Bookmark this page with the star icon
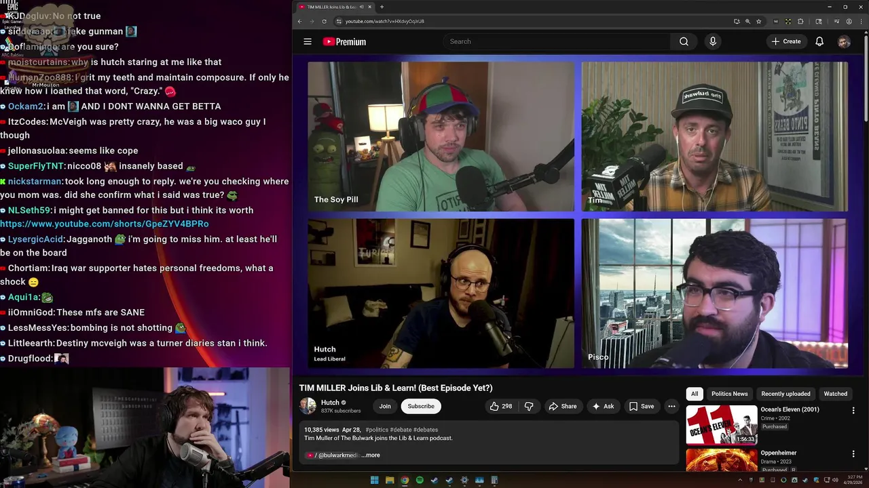Screen dimensions: 869x488 [758, 21]
